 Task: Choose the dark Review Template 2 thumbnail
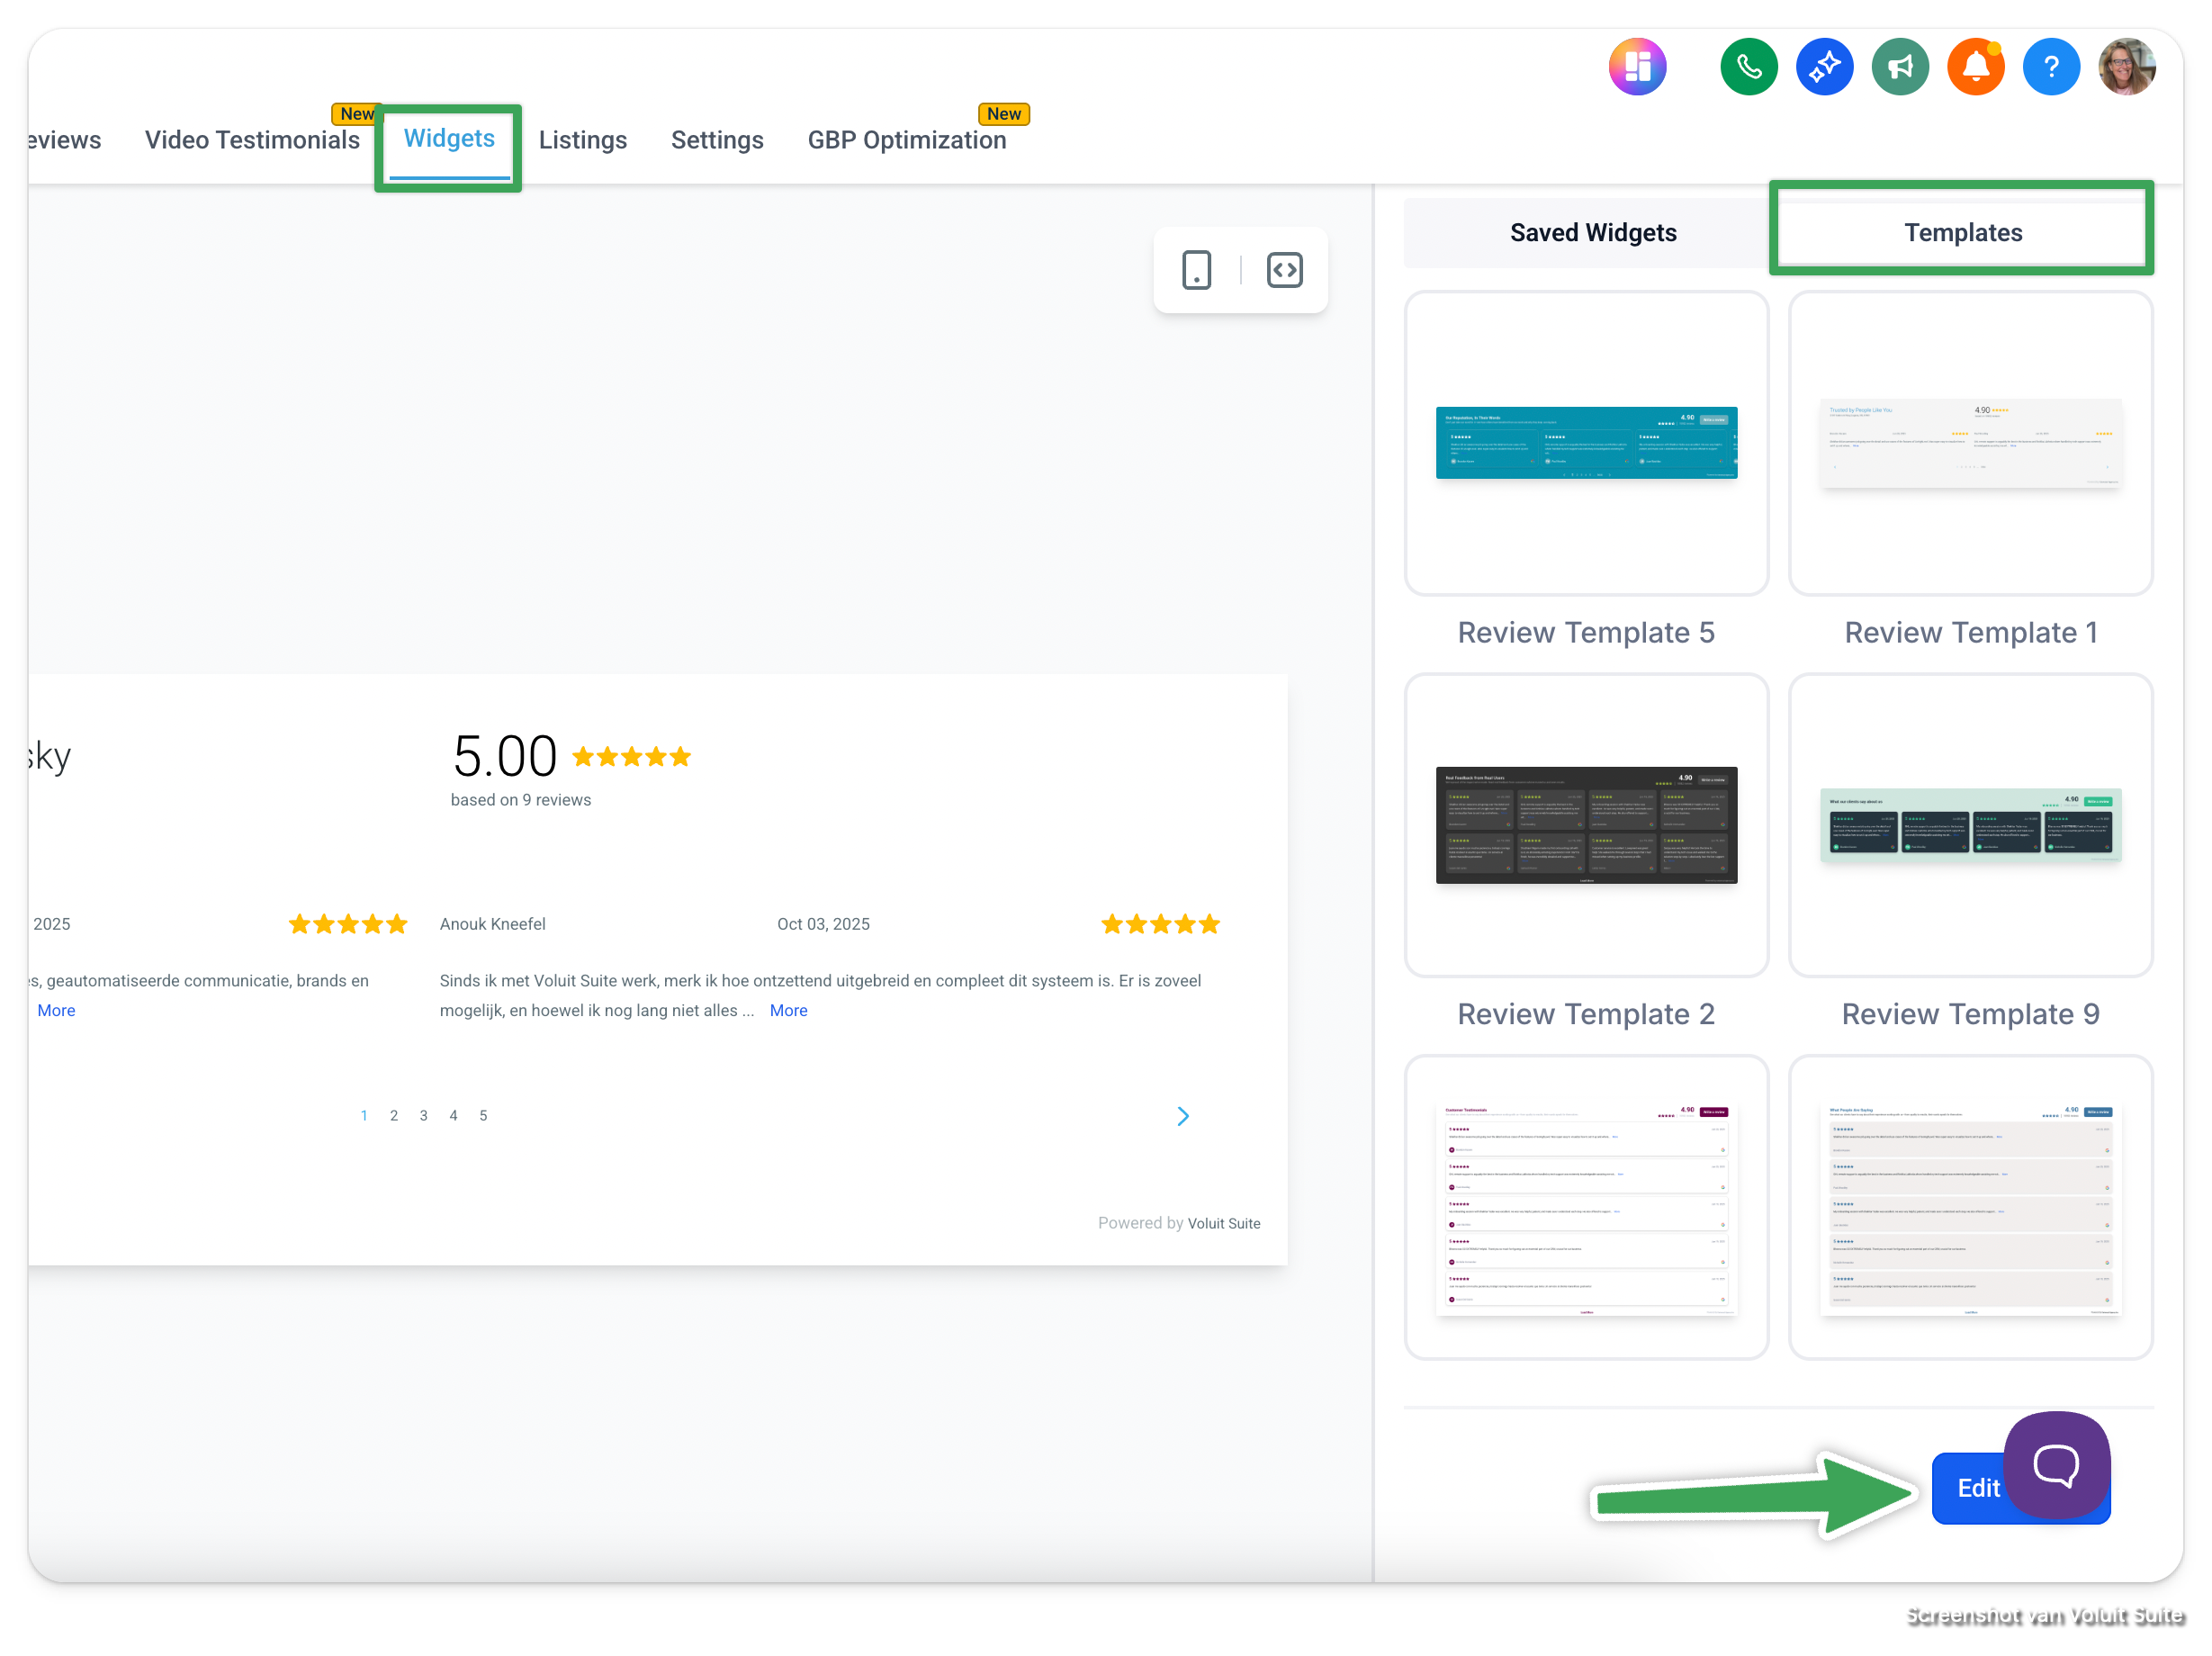pyautogui.click(x=1586, y=825)
